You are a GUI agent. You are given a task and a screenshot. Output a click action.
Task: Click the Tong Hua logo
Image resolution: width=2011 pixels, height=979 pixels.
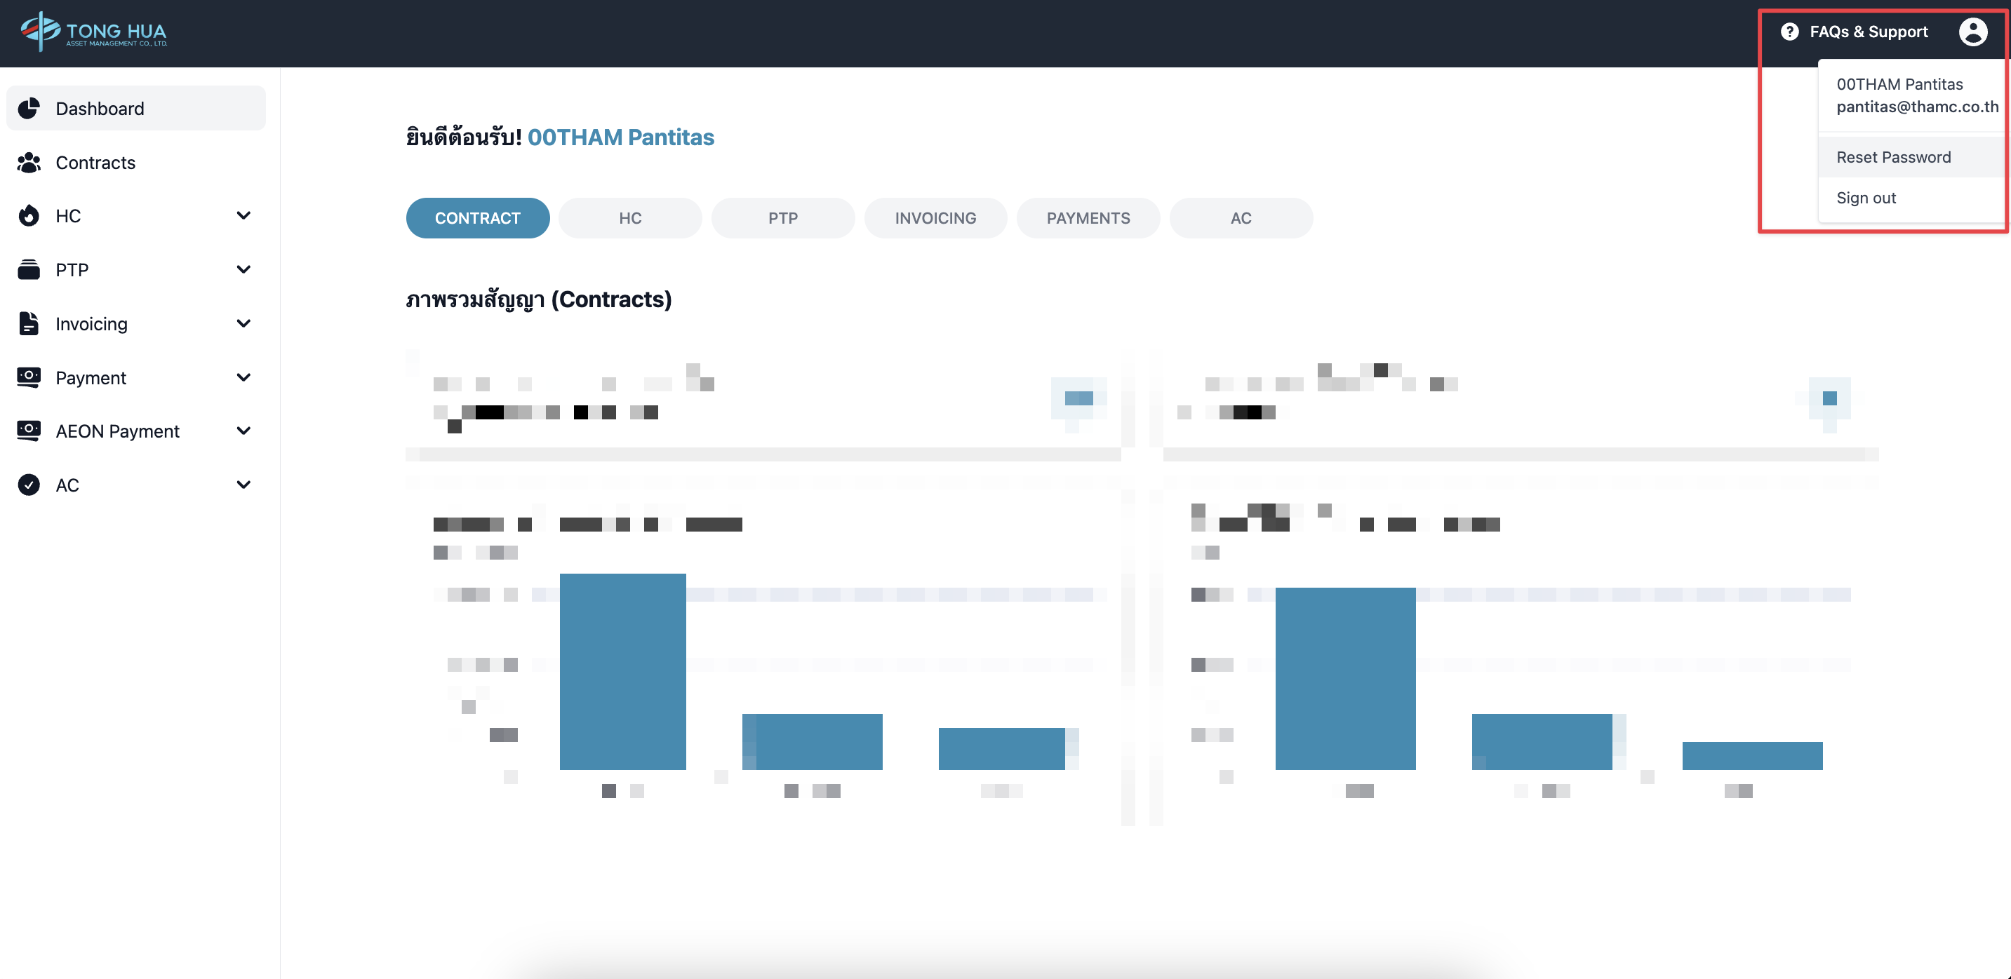point(94,32)
